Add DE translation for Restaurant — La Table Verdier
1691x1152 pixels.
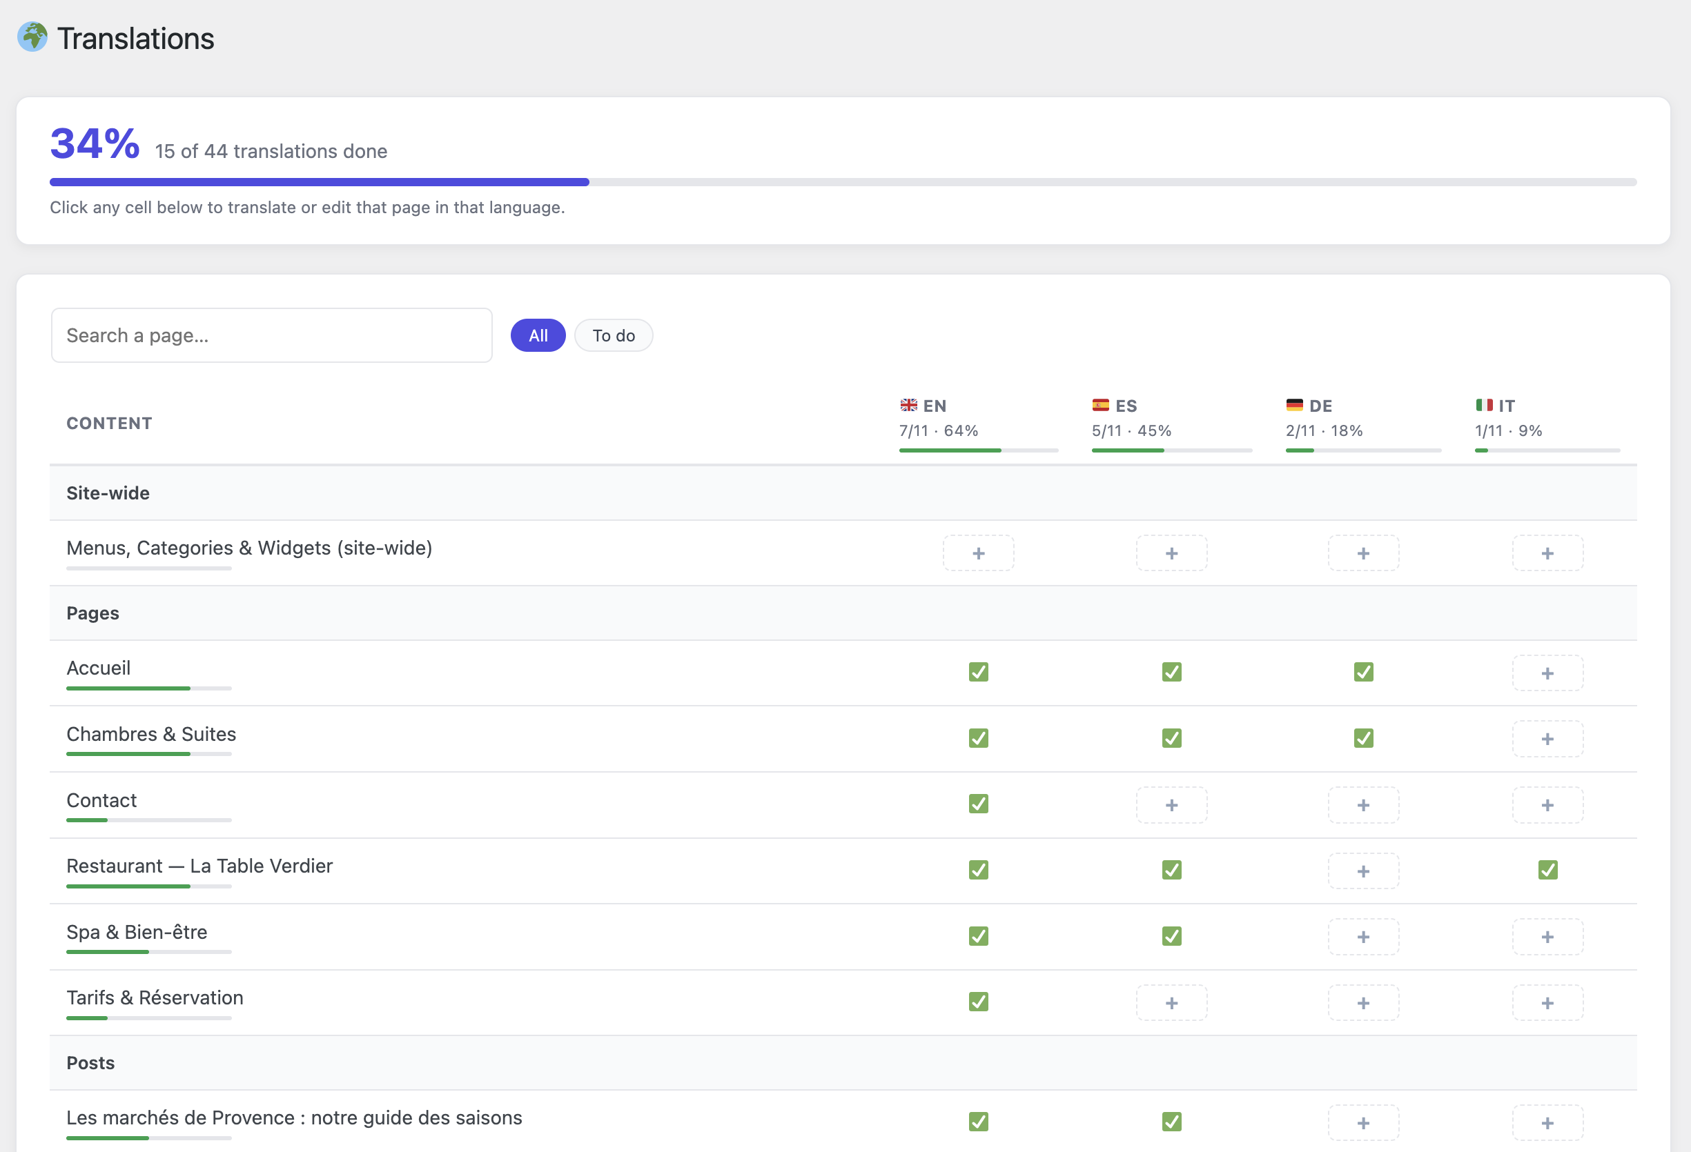(1364, 871)
